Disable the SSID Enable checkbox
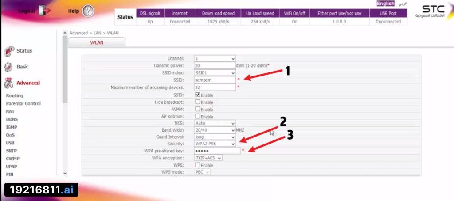454x201 pixels. (x=198, y=95)
